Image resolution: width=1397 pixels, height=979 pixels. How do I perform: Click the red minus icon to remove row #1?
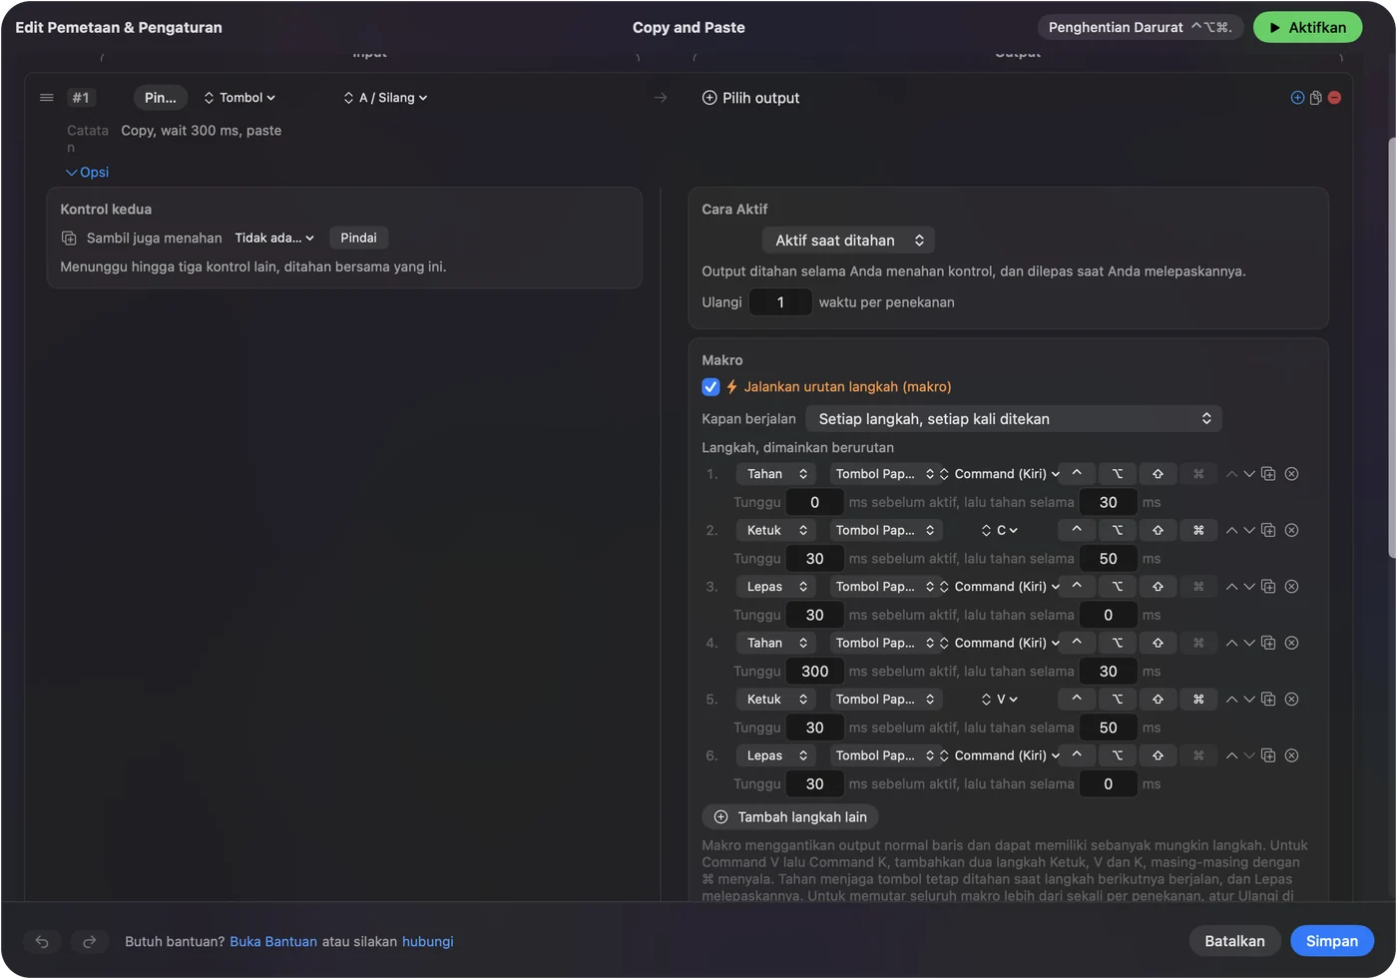pos(1334,98)
